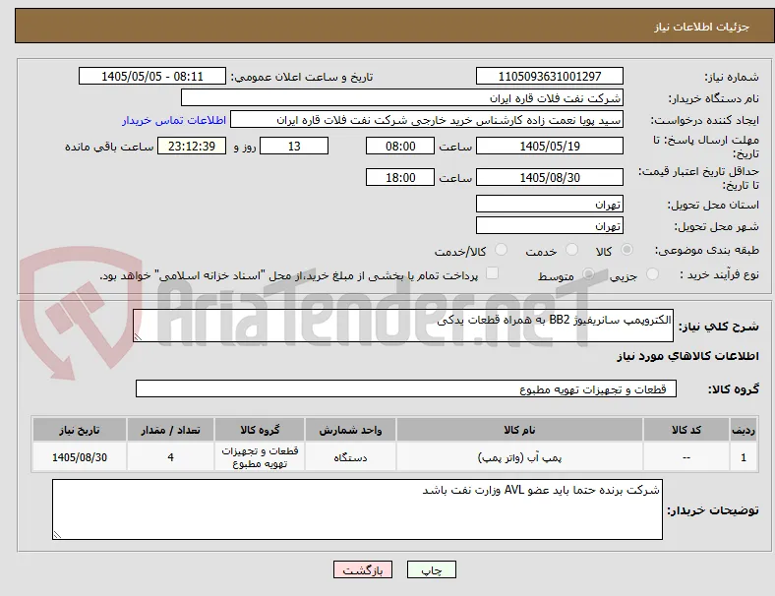Viewport: 775px width, 596px height.
Task: Click the گروه کالا column header
Action: (x=260, y=430)
